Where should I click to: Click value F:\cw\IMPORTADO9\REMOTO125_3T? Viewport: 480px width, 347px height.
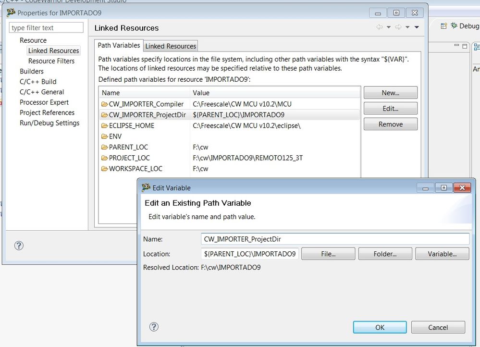coord(247,158)
